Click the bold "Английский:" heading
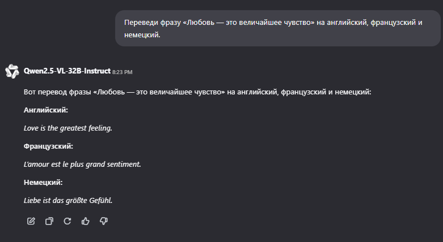 [46, 110]
